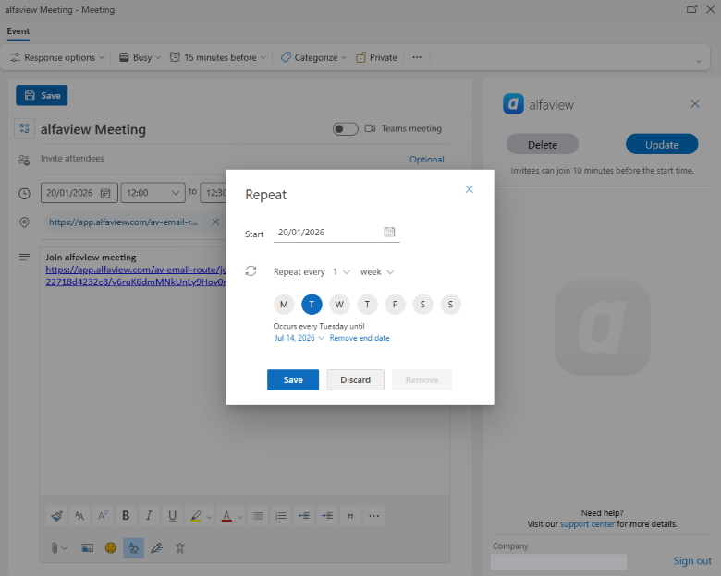Toggle the selected Tuesday repeat day
The image size is (721, 576).
click(312, 304)
